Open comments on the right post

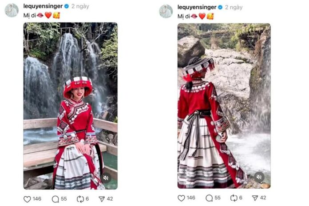point(209,198)
